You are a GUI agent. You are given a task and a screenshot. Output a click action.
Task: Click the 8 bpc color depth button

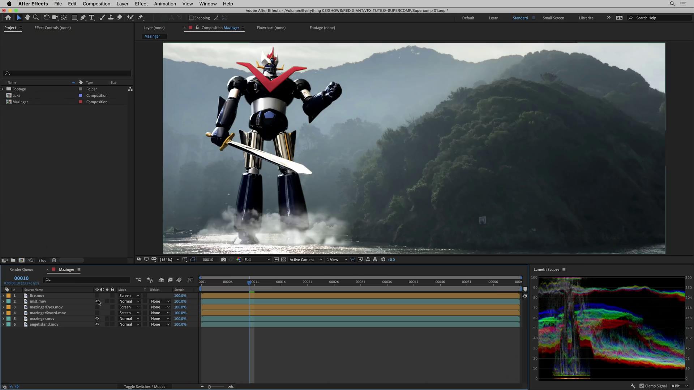point(42,260)
